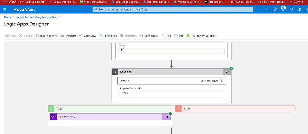Go to Home breadcrumb link
The height and width of the screenshot is (134, 308).
(8, 17)
